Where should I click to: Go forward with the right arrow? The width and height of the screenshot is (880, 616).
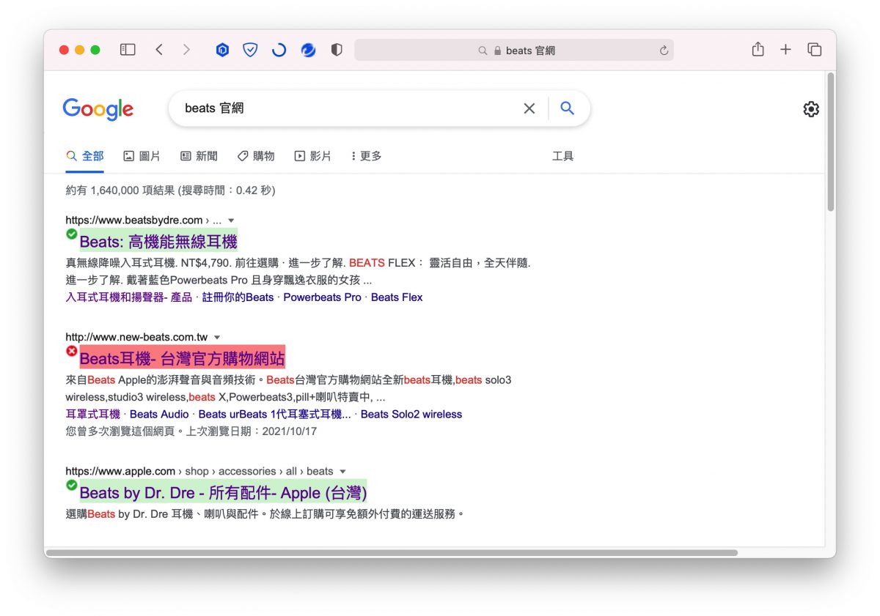click(186, 50)
